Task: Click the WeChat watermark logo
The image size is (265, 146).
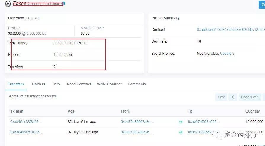Action: point(219,135)
